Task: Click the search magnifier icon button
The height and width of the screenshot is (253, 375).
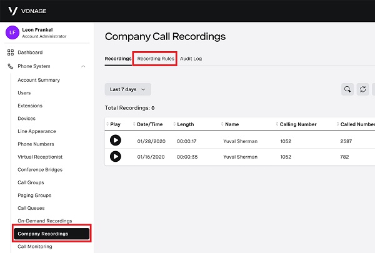Action: coord(347,89)
